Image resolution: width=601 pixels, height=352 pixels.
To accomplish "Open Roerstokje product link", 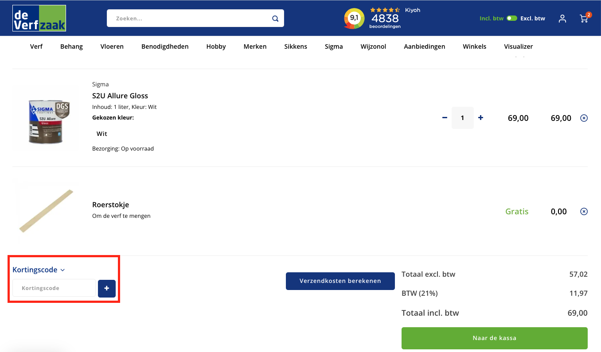I will 110,205.
